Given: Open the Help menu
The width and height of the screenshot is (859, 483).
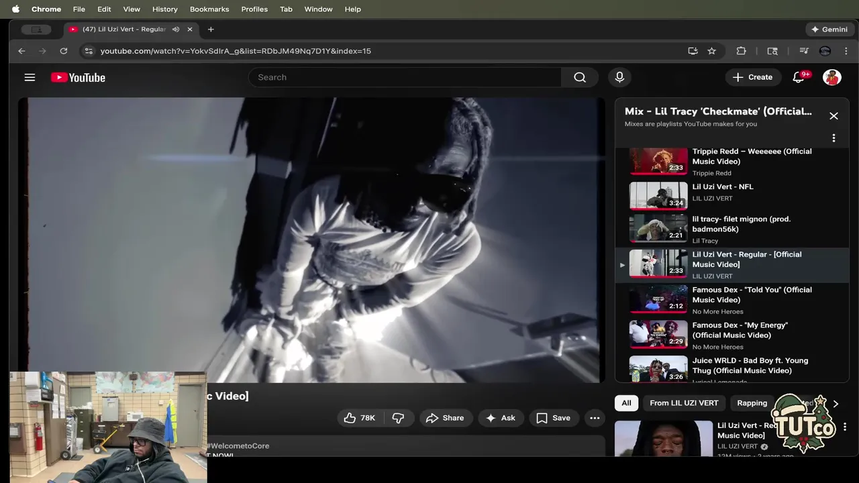Looking at the screenshot, I should point(352,9).
